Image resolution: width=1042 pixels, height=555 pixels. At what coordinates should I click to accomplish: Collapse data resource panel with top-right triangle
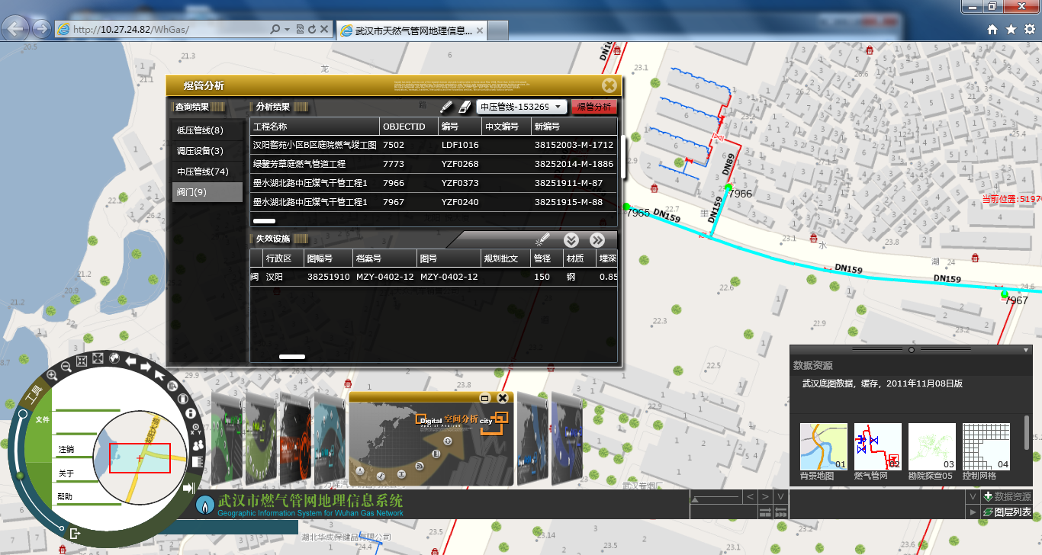pyautogui.click(x=1026, y=350)
